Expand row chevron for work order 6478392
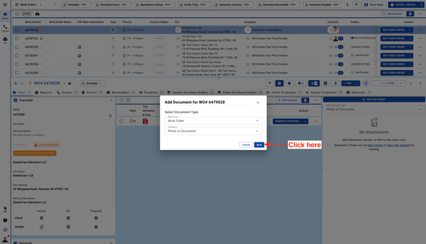The height and width of the screenshot is (244, 426). pyautogui.click(x=420, y=47)
